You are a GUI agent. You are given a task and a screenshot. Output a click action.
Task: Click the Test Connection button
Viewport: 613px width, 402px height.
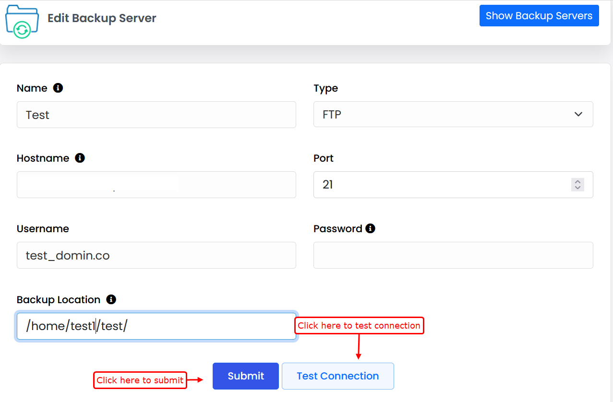(337, 376)
